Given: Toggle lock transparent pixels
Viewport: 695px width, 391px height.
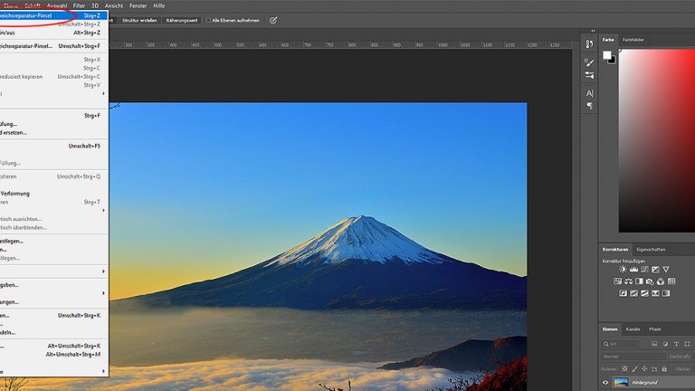Looking at the screenshot, I should point(624,368).
